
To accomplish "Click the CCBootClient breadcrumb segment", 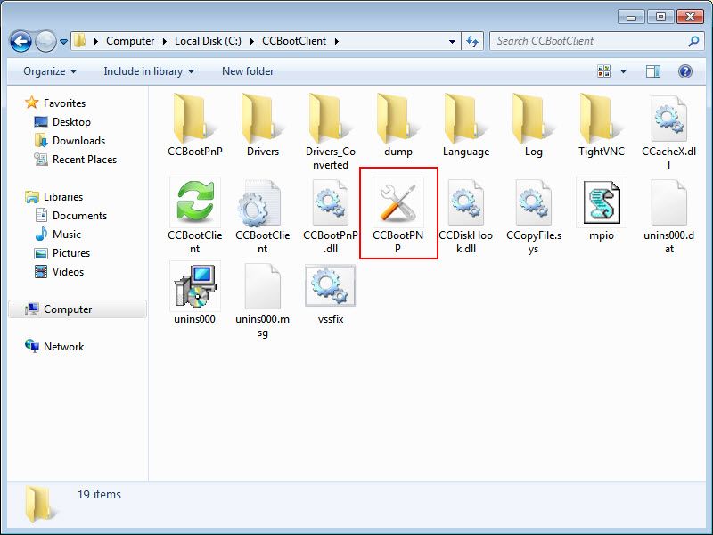I will (294, 41).
